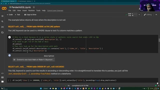This screenshot has height=90, width=160.
Task: Open the taskbar Search box
Action: pyautogui.click(x=46, y=88)
